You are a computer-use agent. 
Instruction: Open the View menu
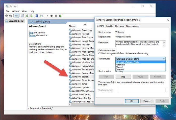click(x=24, y=11)
